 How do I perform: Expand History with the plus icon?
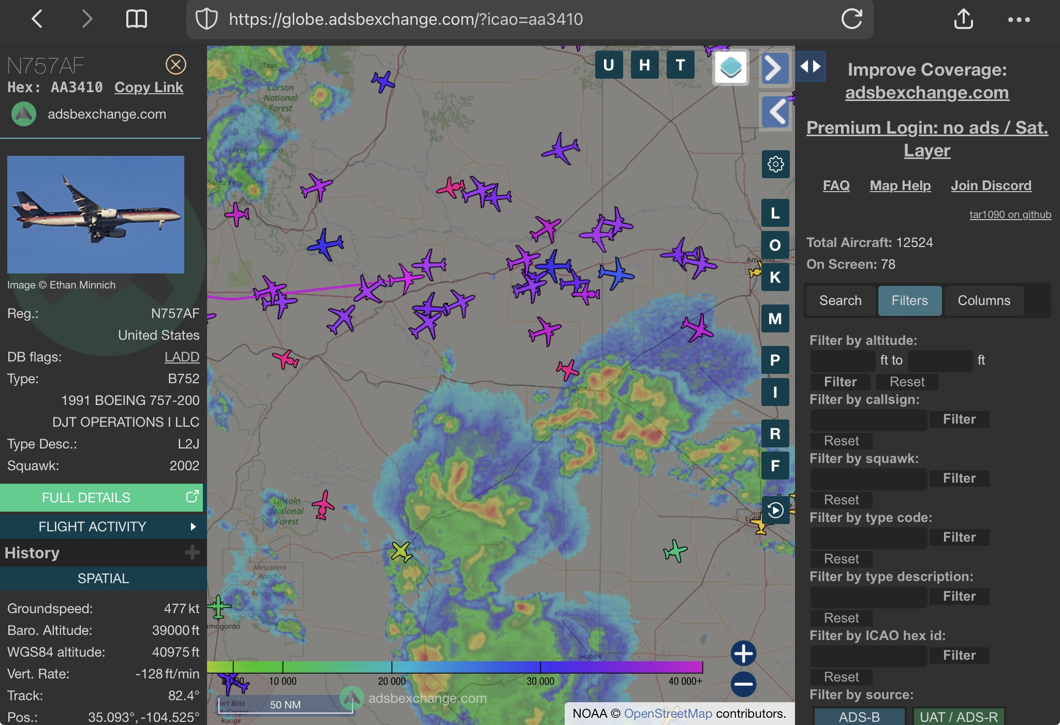tap(192, 553)
